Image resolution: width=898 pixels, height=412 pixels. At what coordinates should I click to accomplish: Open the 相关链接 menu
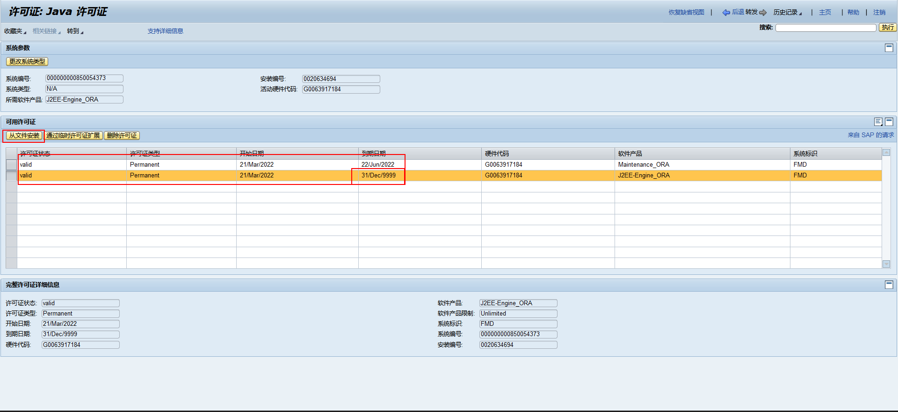pyautogui.click(x=47, y=31)
